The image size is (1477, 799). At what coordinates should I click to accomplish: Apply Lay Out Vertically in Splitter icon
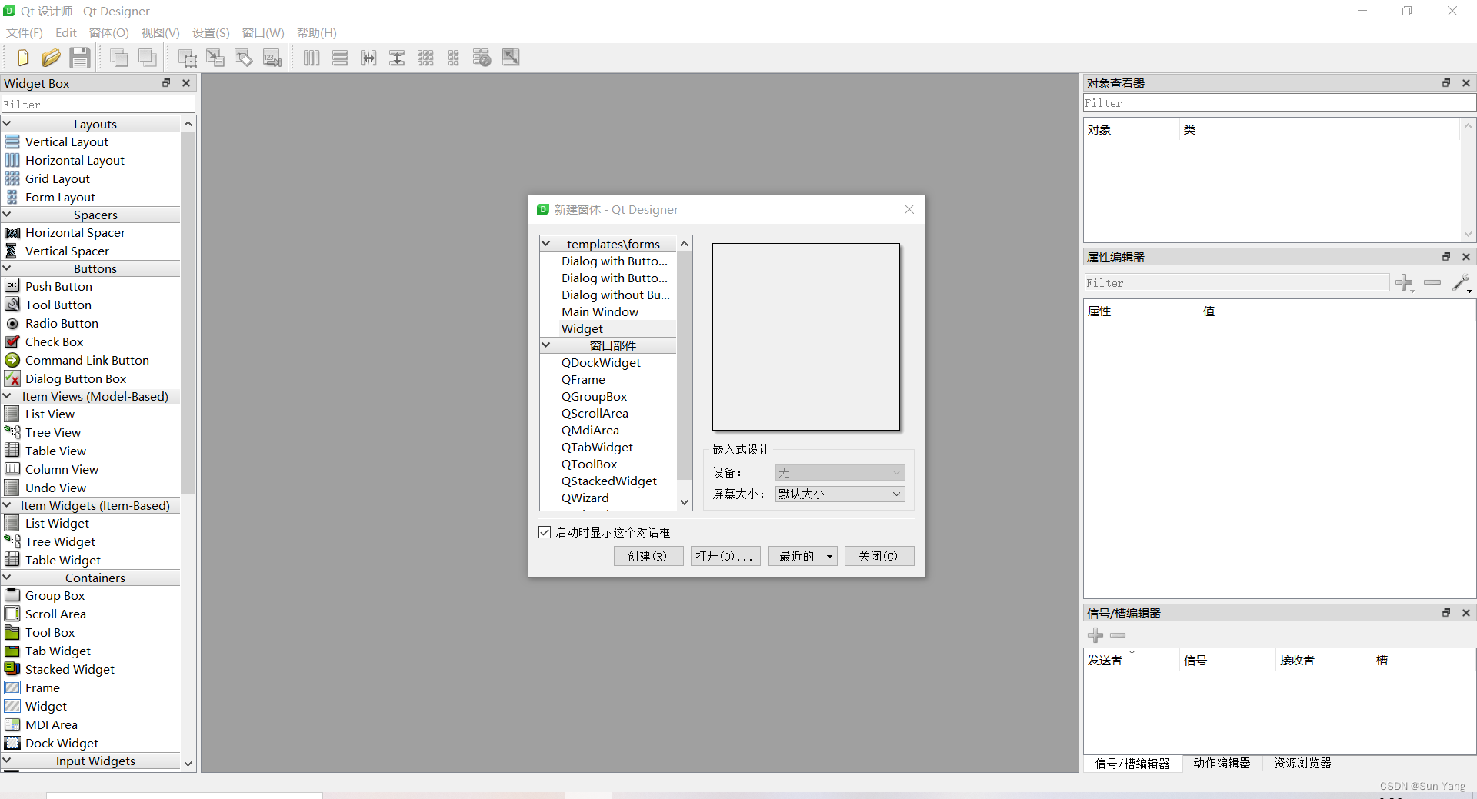tap(397, 58)
